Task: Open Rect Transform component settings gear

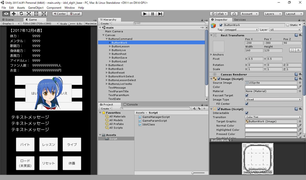Action: (x=300, y=35)
